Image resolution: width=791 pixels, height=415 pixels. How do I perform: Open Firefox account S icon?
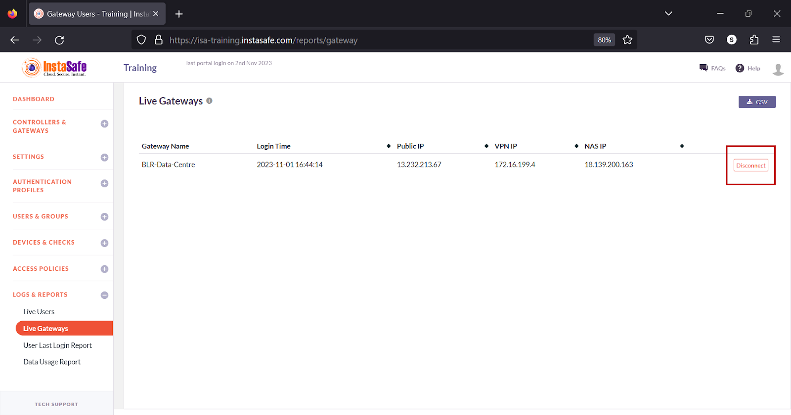point(732,40)
